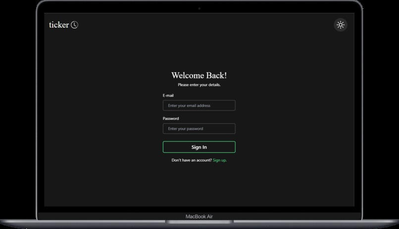This screenshot has width=399, height=229.
Task: Toggle the light/dark theme sun icon
Action: pos(341,25)
